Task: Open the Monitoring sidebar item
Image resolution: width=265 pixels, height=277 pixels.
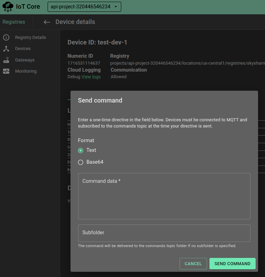Action: click(26, 71)
